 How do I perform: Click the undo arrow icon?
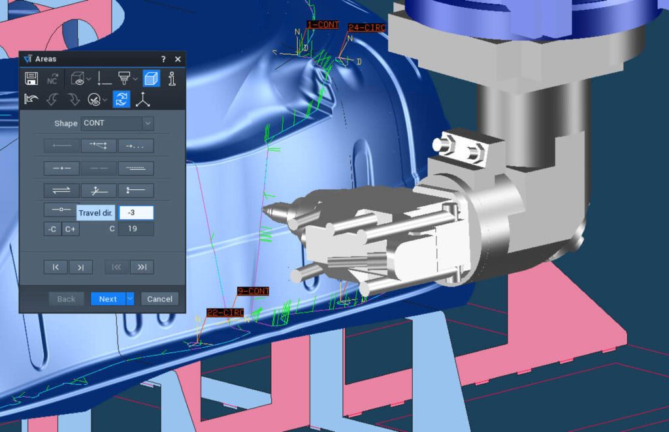coord(31,99)
